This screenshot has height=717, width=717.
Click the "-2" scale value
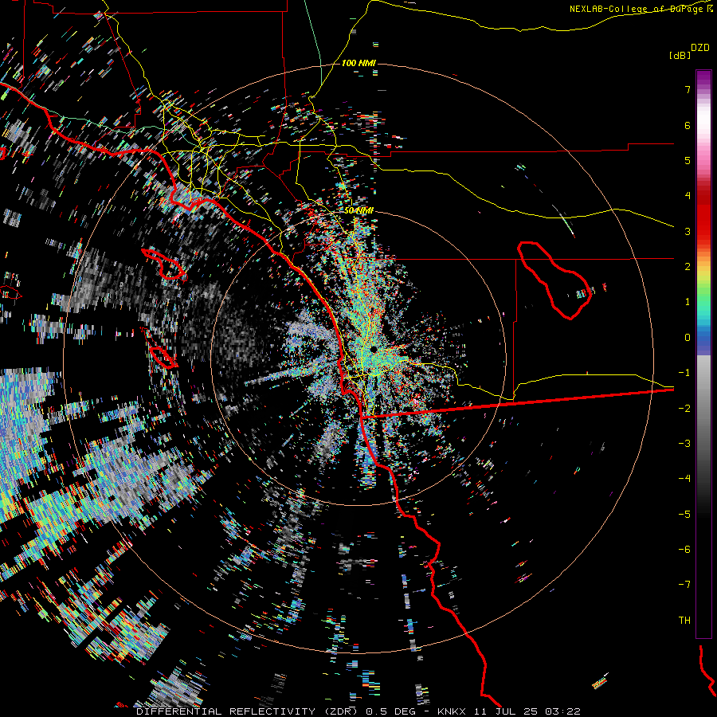[x=684, y=409]
